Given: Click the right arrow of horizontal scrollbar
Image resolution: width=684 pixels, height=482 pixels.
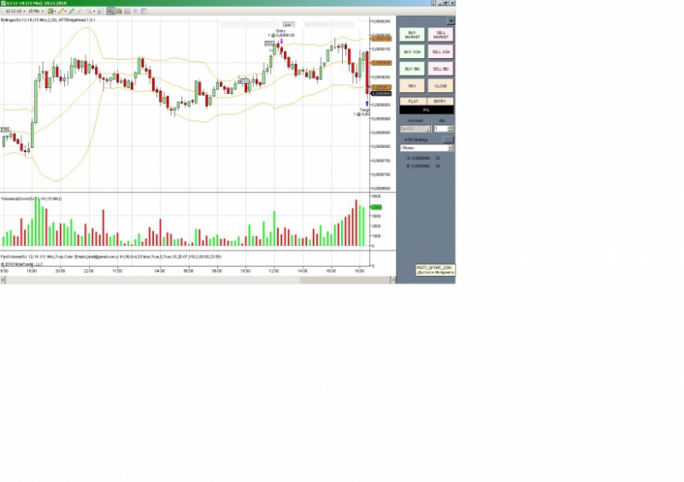Looking at the screenshot, I should [393, 280].
